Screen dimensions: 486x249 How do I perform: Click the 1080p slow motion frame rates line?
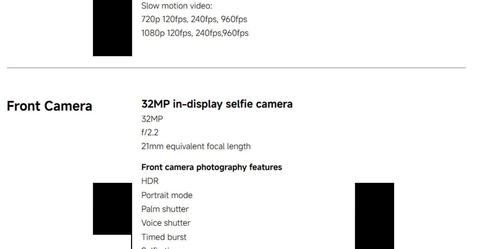[195, 33]
